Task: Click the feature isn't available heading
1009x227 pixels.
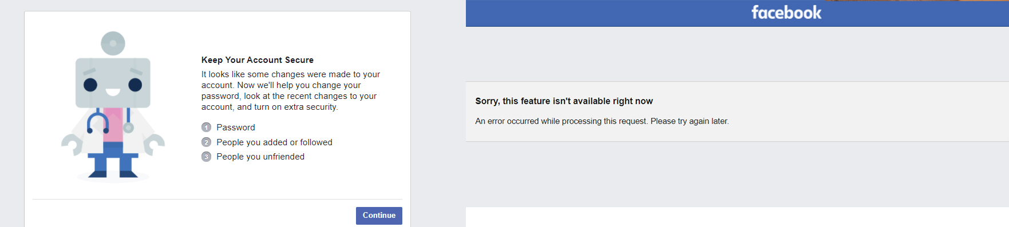Action: click(564, 101)
